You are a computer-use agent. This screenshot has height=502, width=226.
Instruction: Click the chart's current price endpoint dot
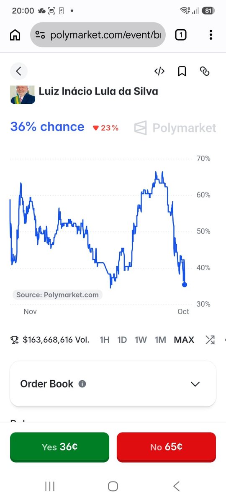(x=185, y=284)
